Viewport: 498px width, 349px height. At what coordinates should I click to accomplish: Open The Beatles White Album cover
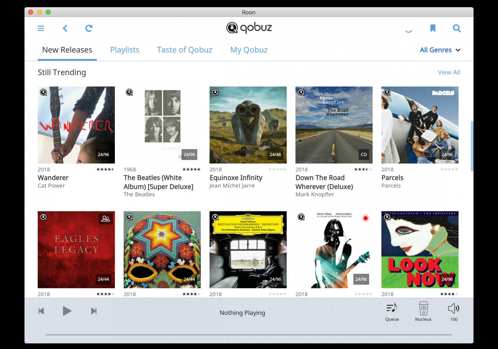click(x=162, y=125)
